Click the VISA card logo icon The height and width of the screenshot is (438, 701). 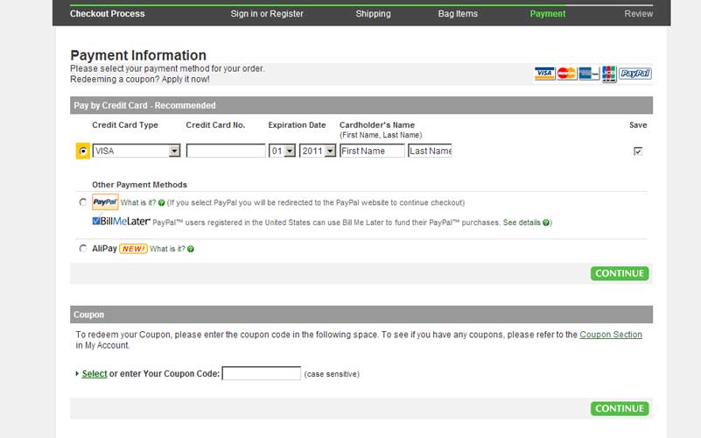(544, 74)
